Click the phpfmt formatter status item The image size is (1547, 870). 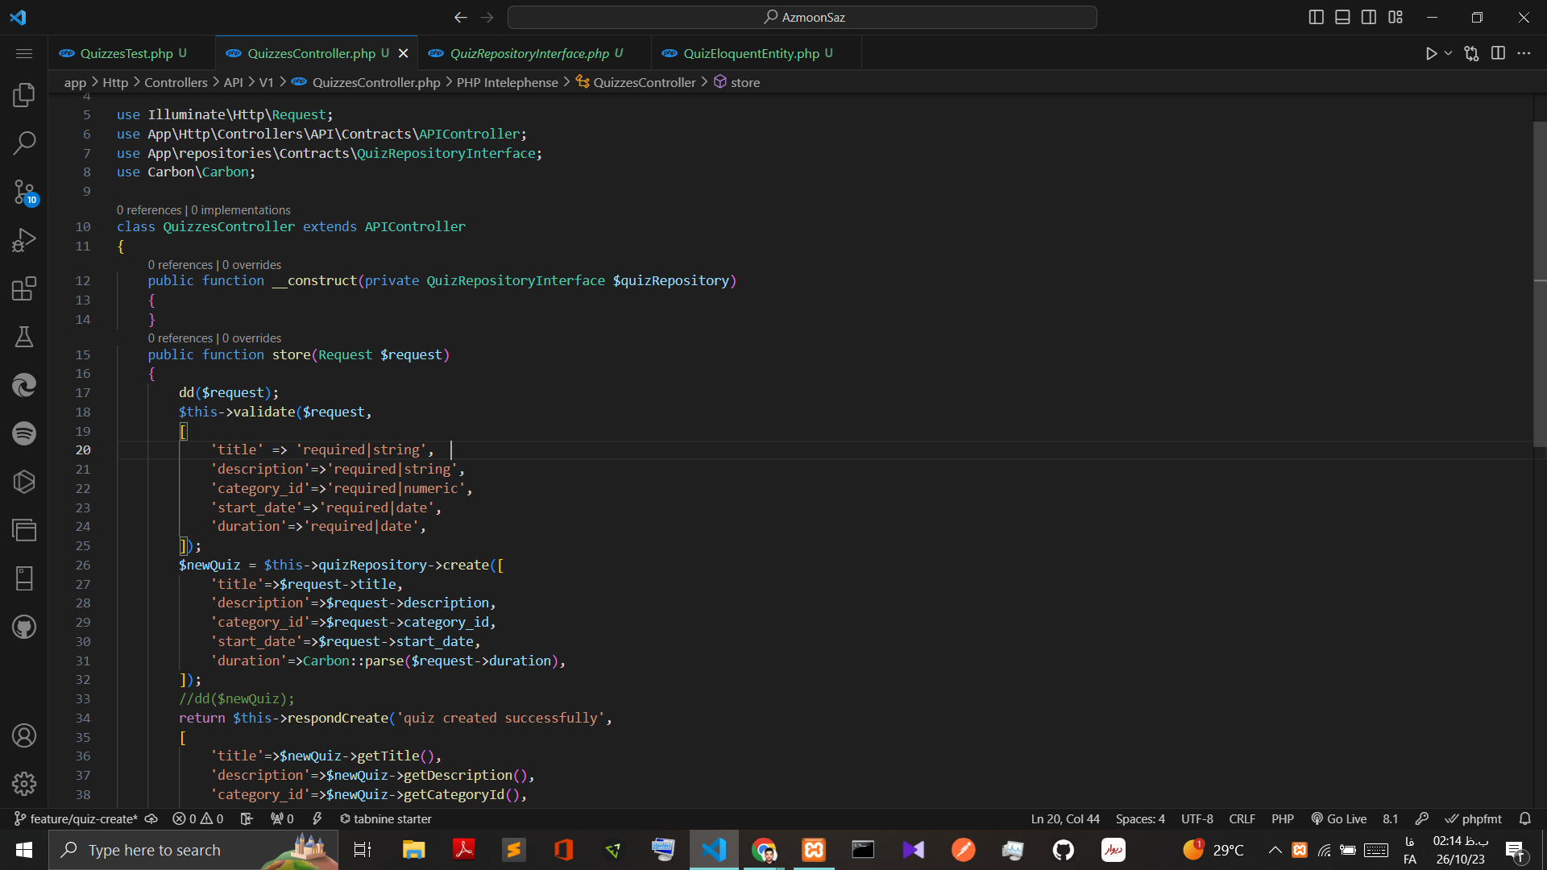1473,818
